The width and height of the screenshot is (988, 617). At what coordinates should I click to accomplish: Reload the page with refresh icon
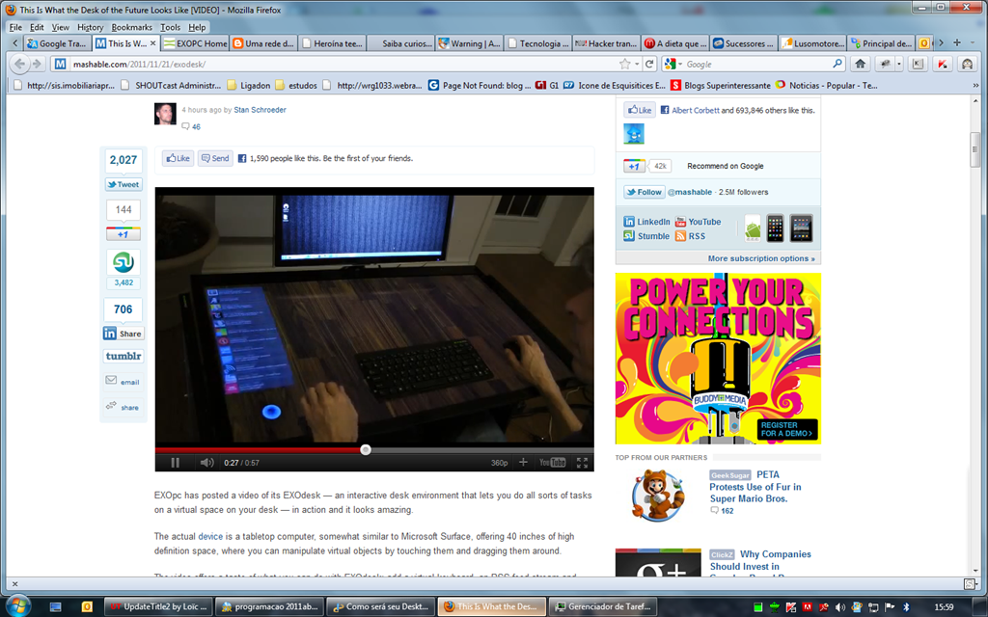pyautogui.click(x=649, y=64)
